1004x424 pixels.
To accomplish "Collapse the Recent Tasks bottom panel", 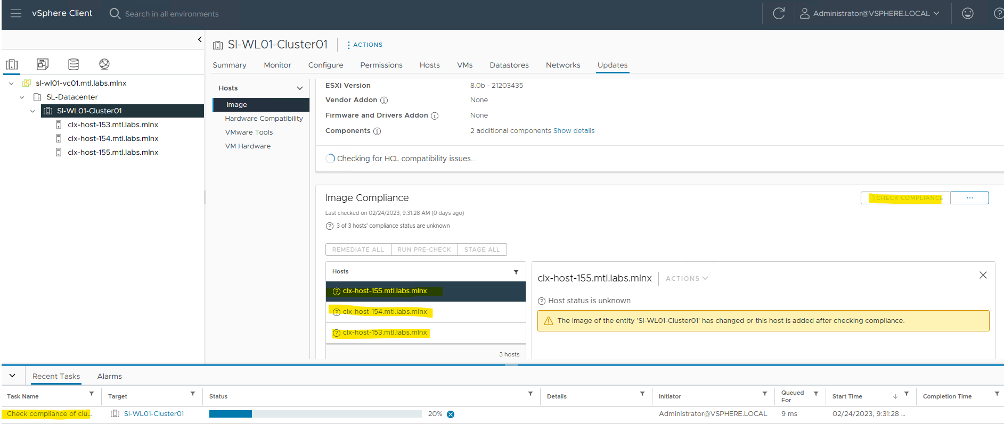I will pos(12,376).
